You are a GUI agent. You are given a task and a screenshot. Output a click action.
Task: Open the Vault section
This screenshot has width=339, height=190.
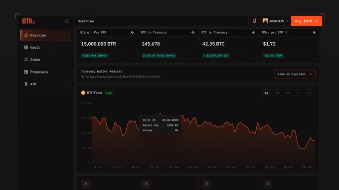coord(46,47)
